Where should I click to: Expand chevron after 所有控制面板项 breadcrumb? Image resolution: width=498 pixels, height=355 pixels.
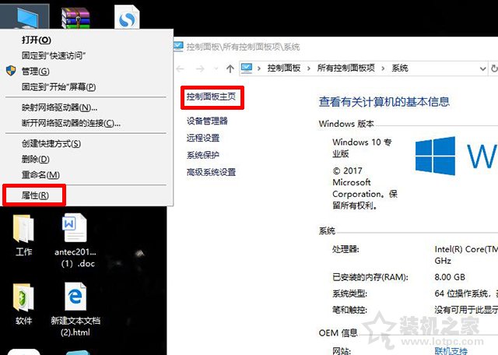(384, 69)
